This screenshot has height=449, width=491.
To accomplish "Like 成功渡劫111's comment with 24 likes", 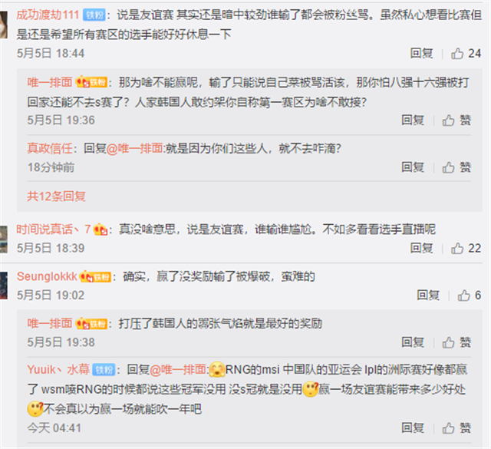I will [466, 53].
